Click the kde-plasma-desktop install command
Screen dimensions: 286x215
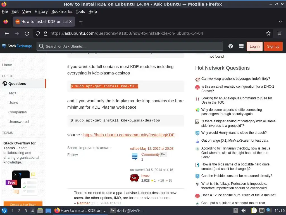[115, 120]
